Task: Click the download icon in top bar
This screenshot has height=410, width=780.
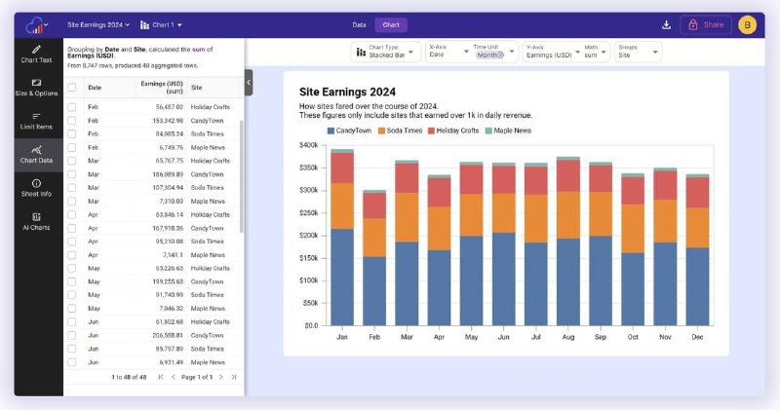Action: pyautogui.click(x=667, y=25)
